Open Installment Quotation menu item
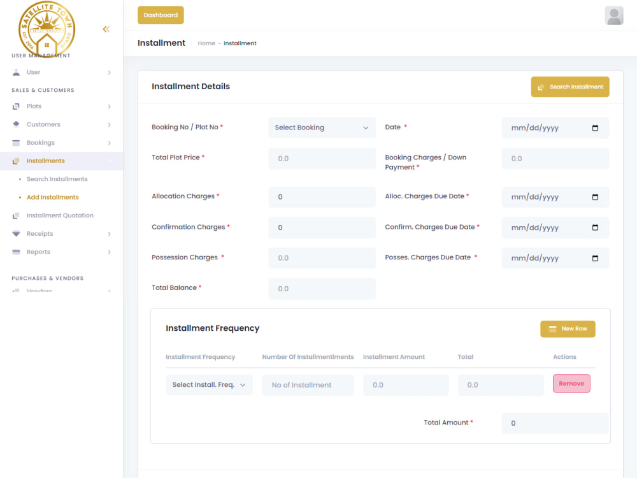This screenshot has height=478, width=637. click(60, 215)
